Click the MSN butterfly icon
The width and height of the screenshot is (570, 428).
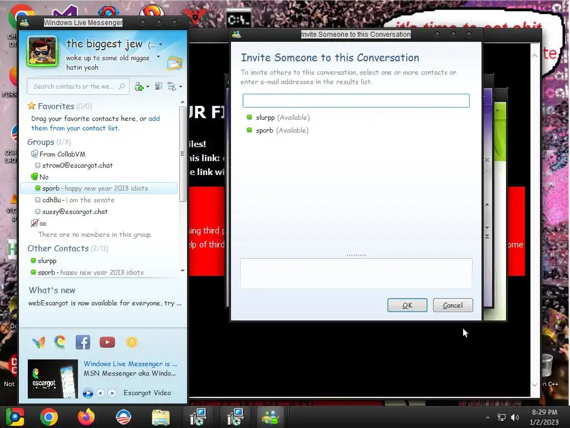[x=38, y=342]
